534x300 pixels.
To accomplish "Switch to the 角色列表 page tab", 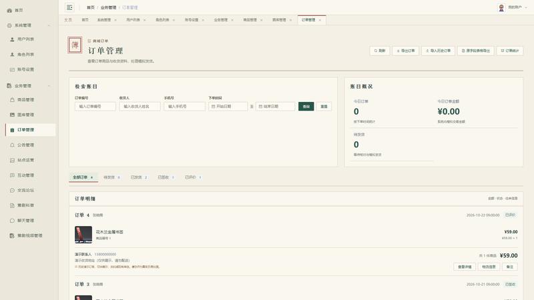I will (162, 20).
